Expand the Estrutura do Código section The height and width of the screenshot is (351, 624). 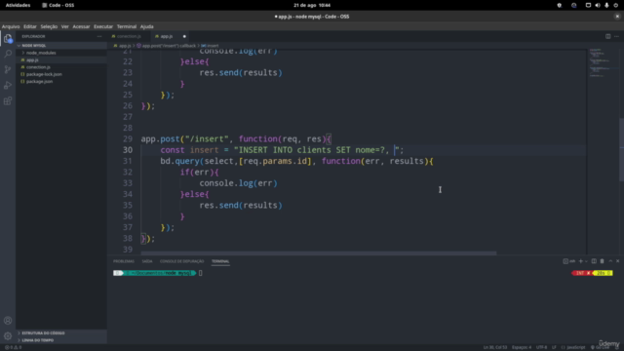pos(61,333)
